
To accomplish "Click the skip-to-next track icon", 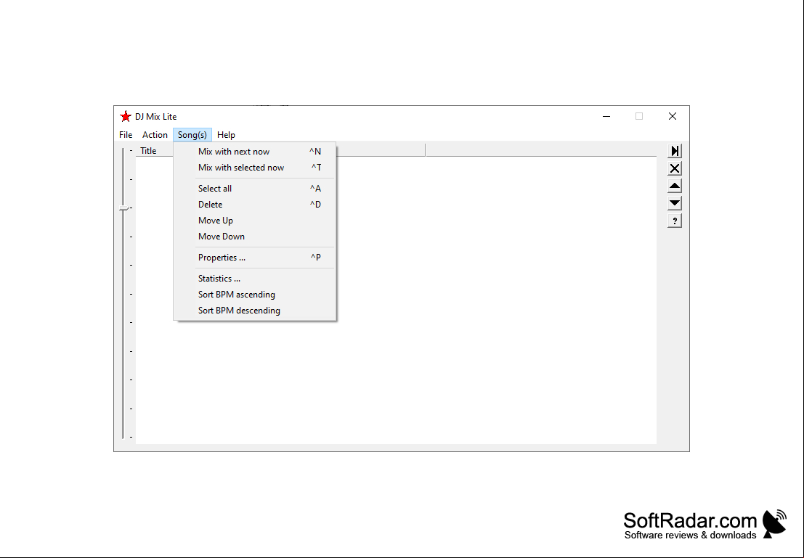I will click(x=675, y=151).
